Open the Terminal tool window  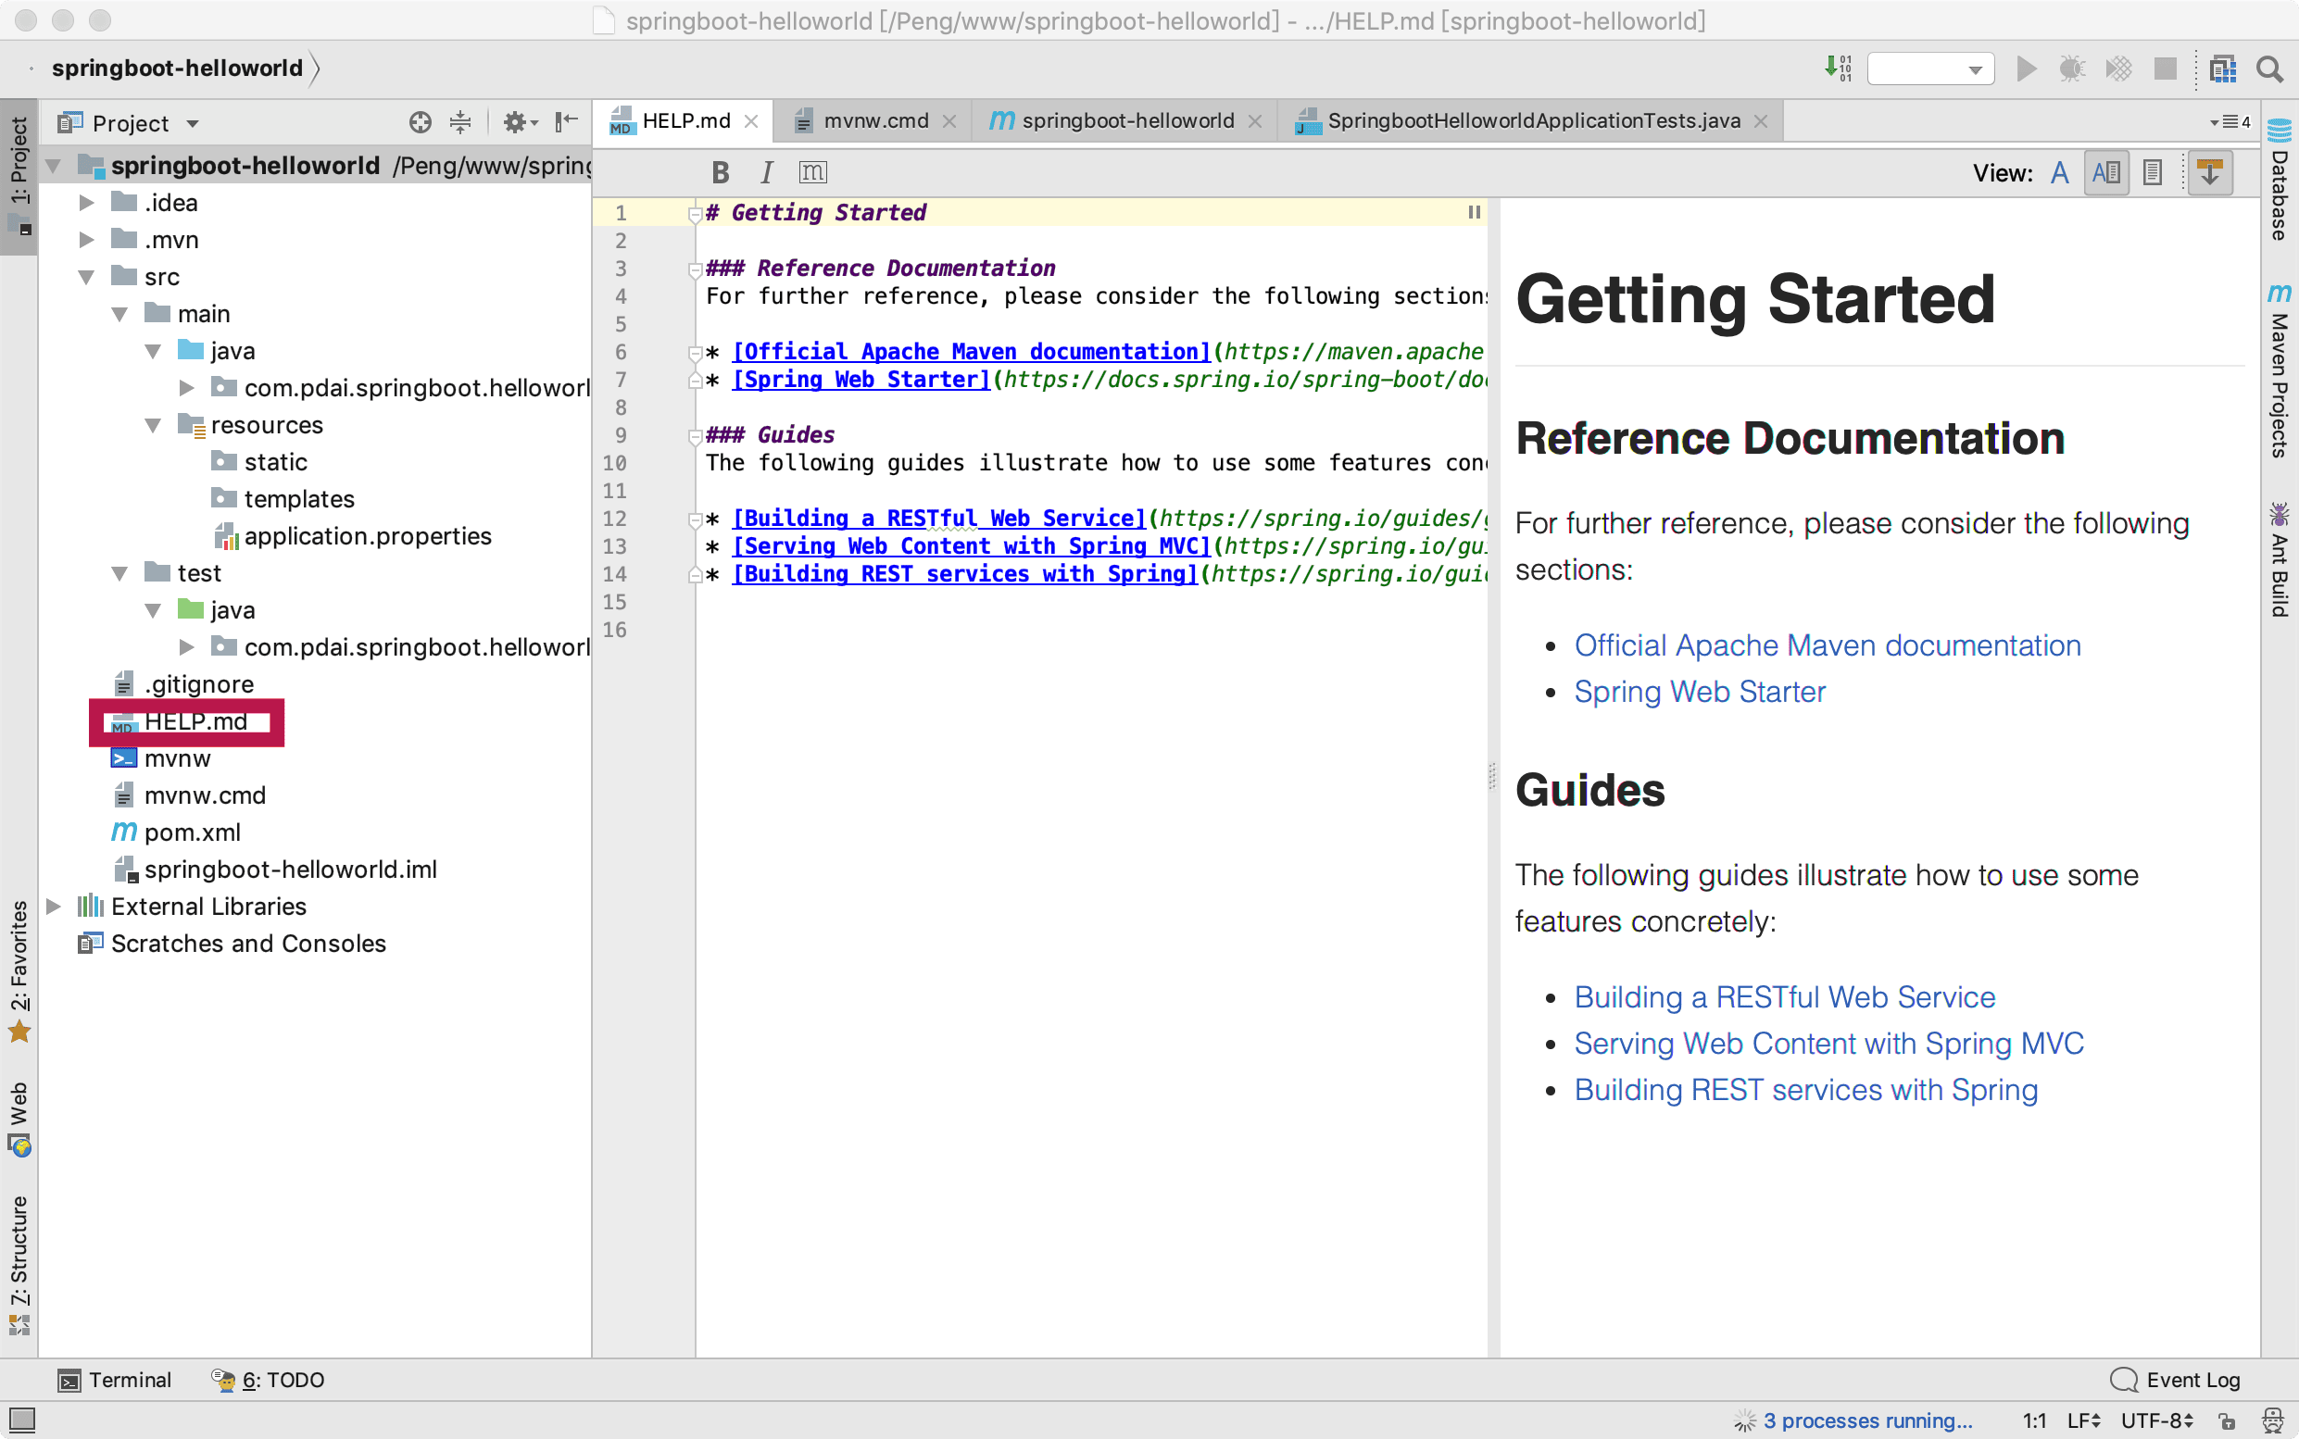(x=114, y=1380)
